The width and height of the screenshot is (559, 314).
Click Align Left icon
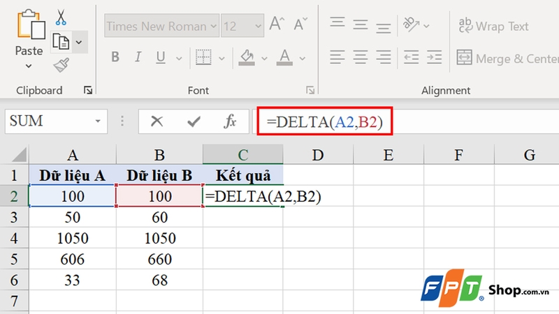337,57
